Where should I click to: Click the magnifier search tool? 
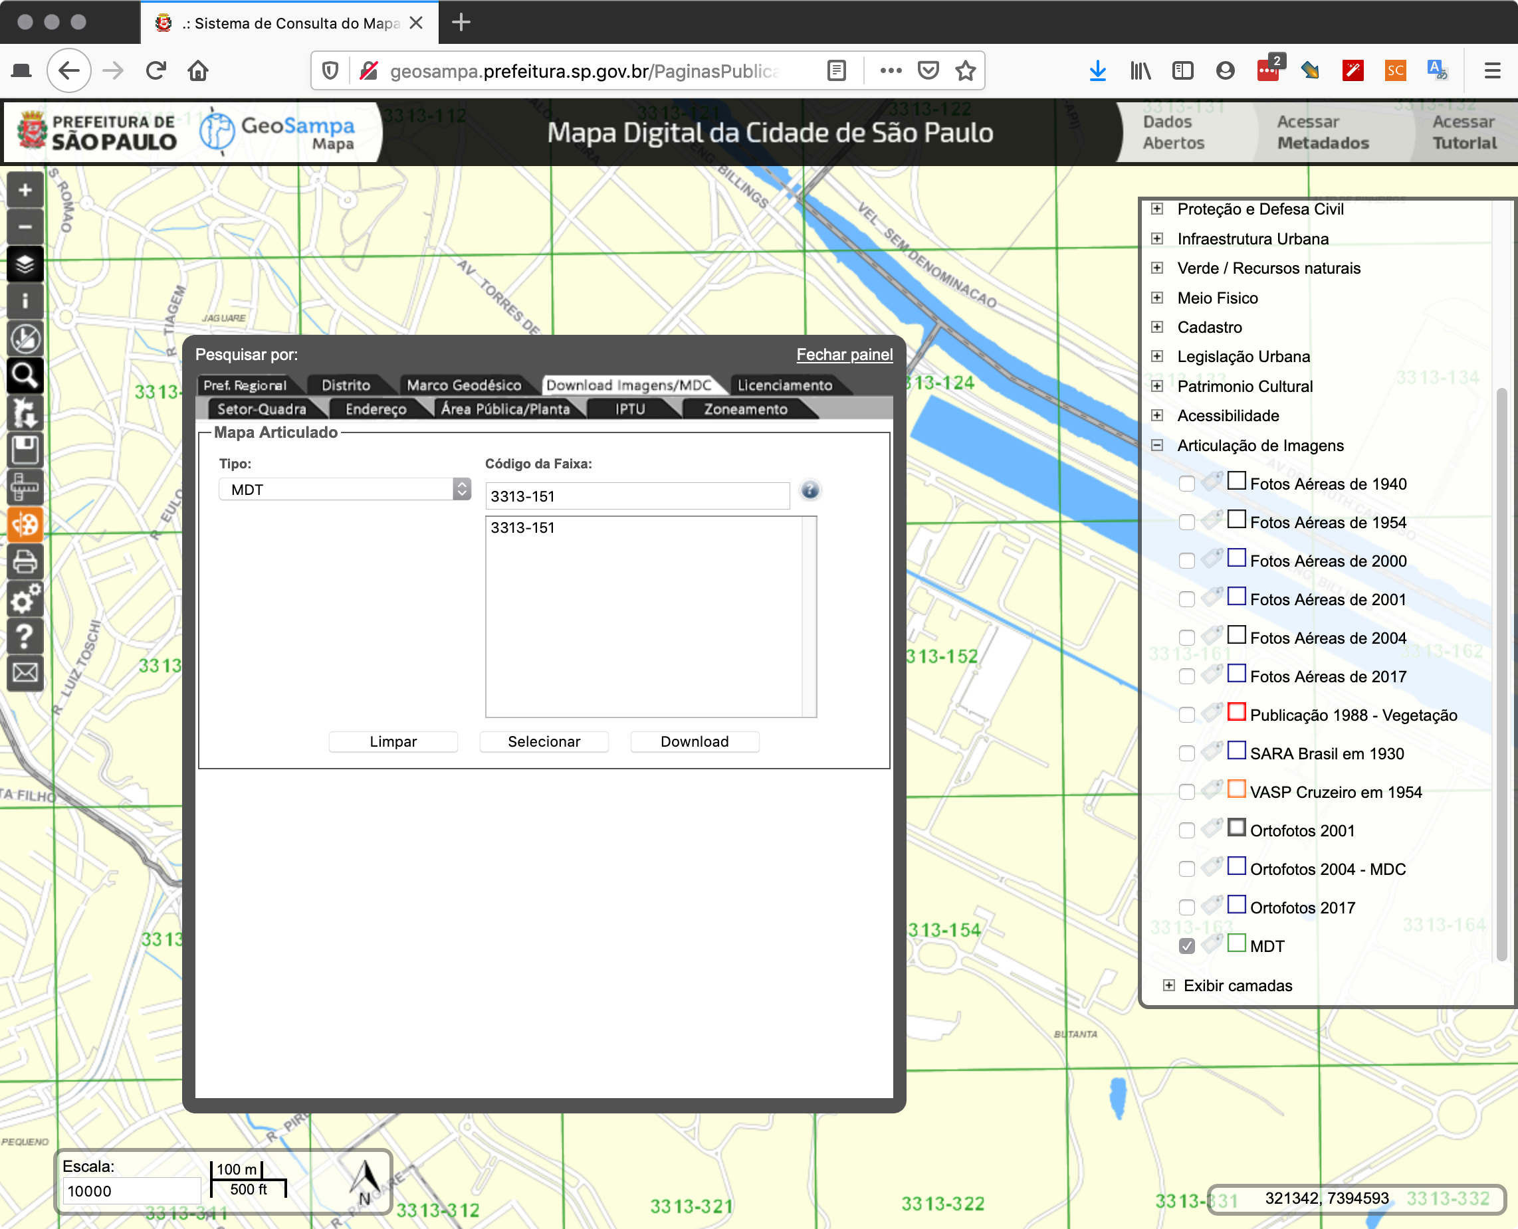tap(25, 375)
